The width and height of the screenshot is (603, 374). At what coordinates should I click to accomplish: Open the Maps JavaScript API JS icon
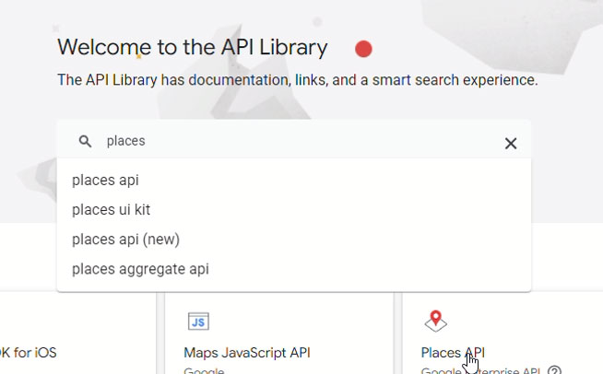pyautogui.click(x=198, y=321)
